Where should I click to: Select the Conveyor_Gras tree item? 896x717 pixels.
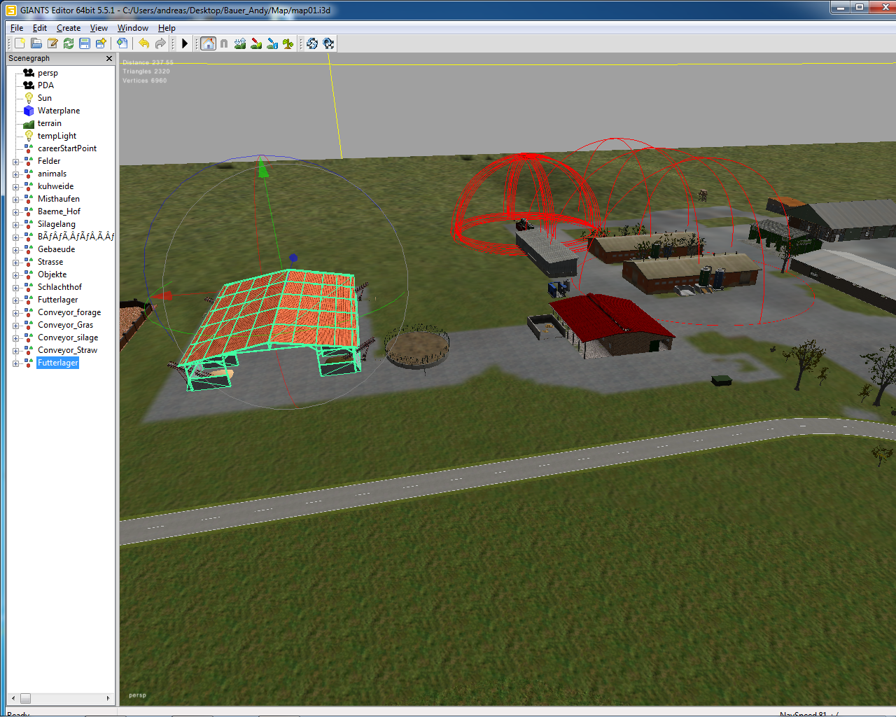[x=65, y=325]
